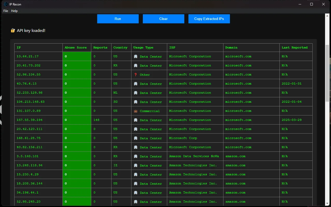Image resolution: width=331 pixels, height=207 pixels.
Task: Select the IP address 104.215.148.63
Action: (x=31, y=102)
